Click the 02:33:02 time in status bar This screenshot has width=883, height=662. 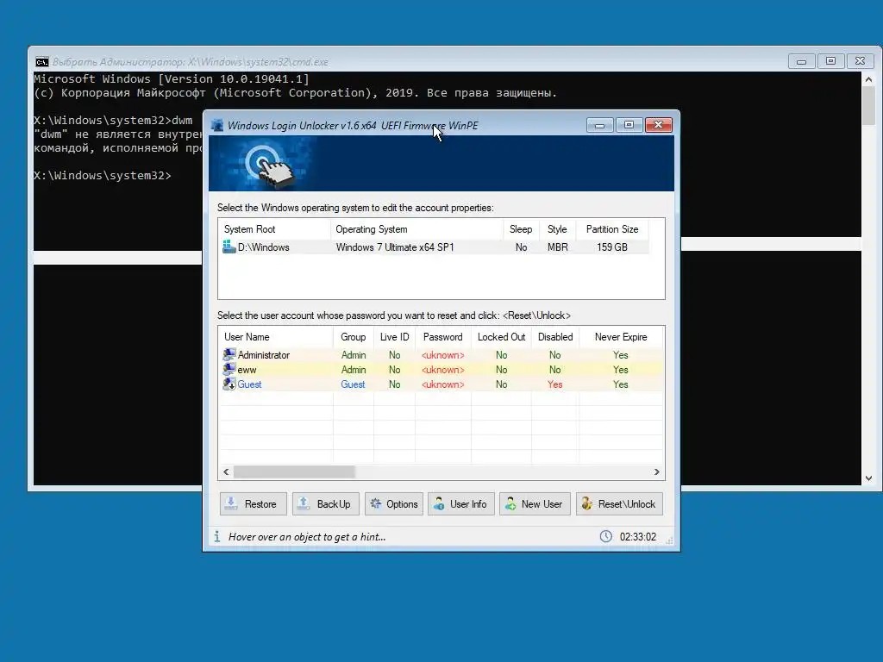tap(638, 536)
